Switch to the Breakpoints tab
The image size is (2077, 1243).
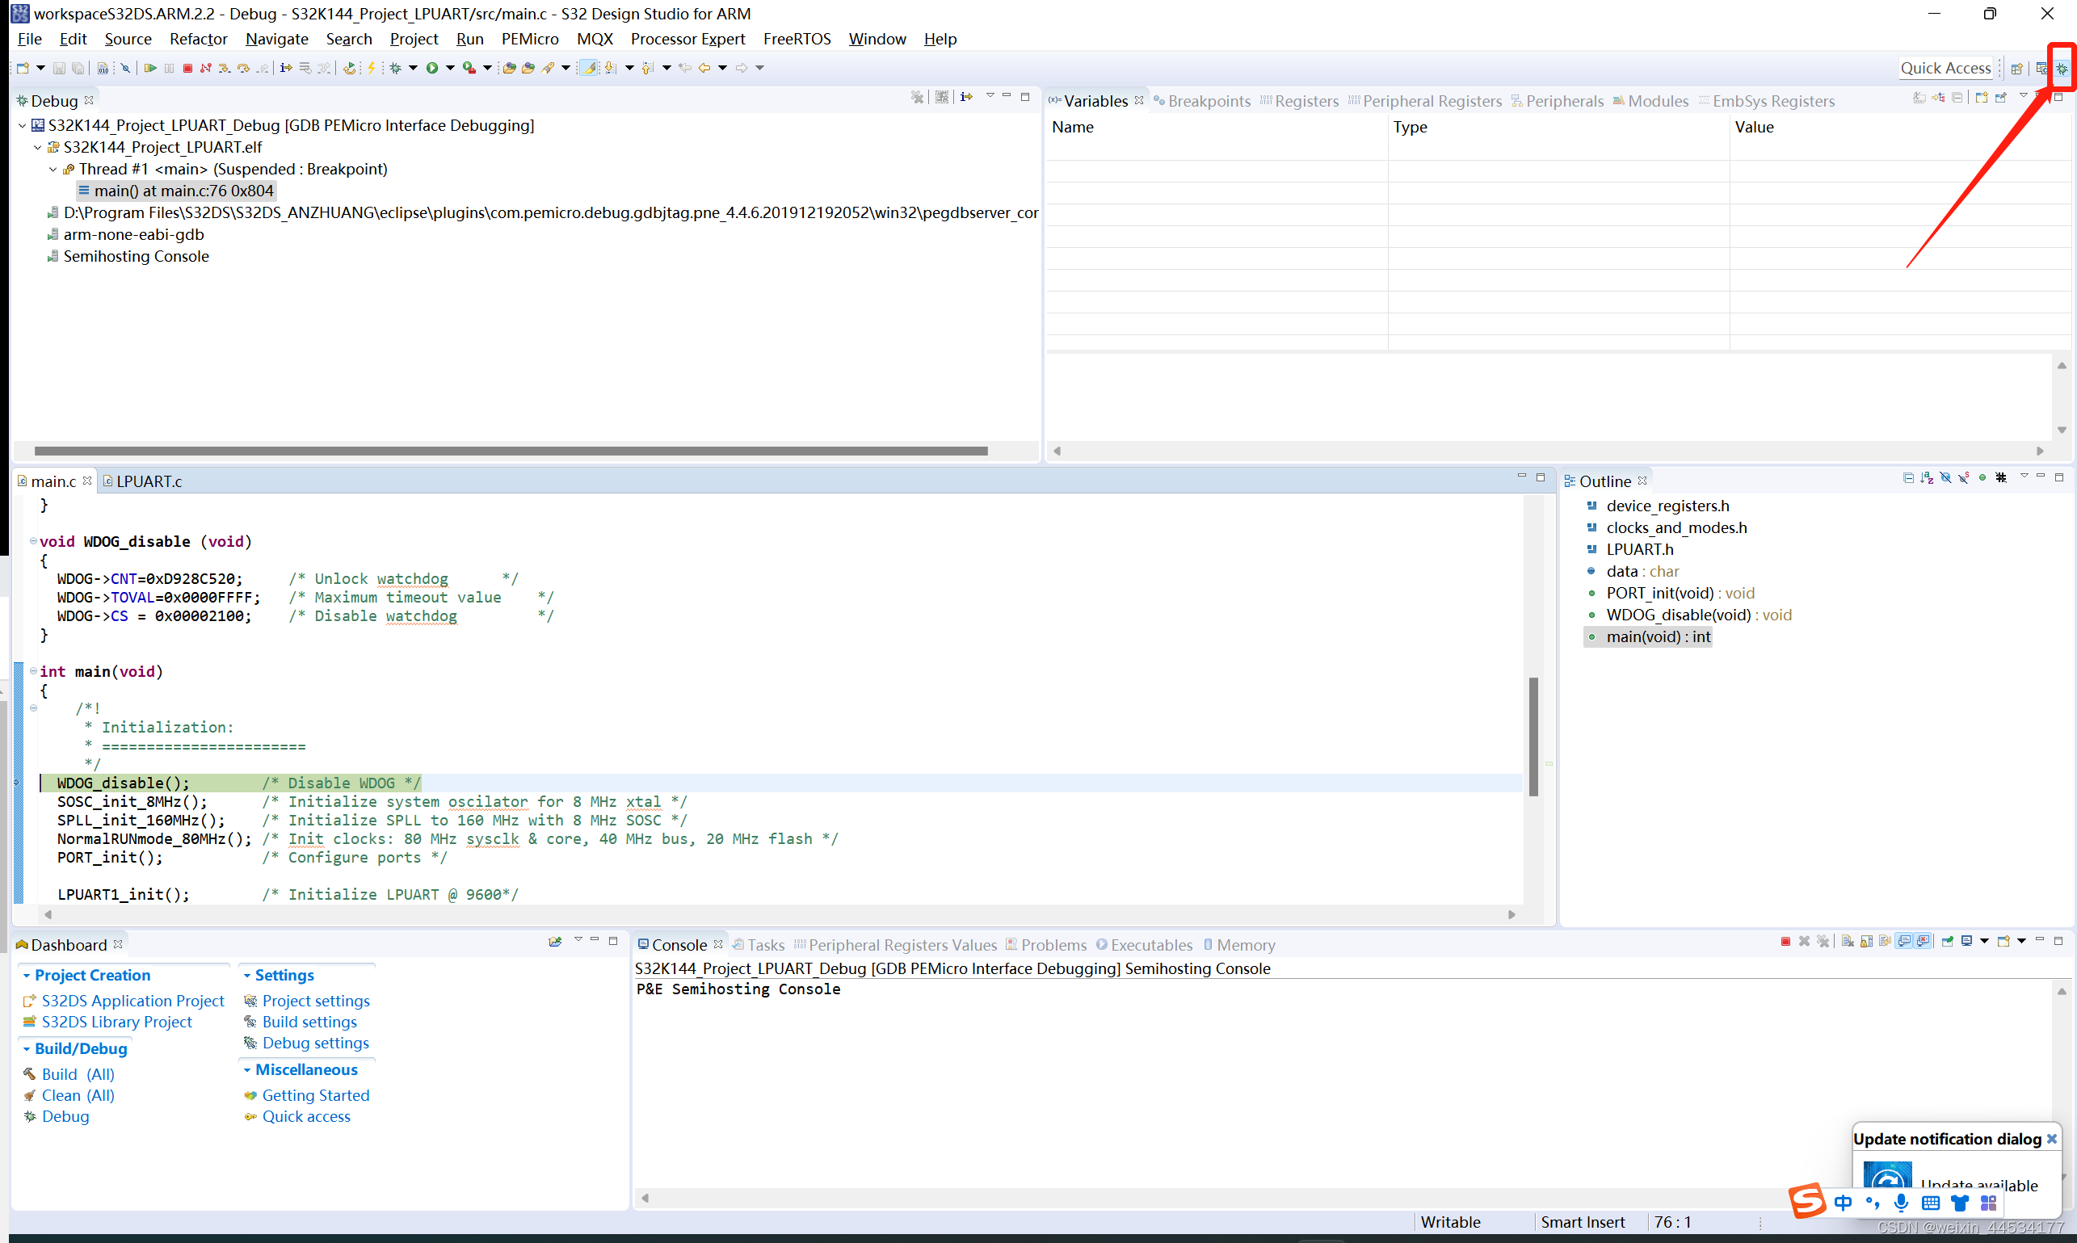(x=1209, y=101)
